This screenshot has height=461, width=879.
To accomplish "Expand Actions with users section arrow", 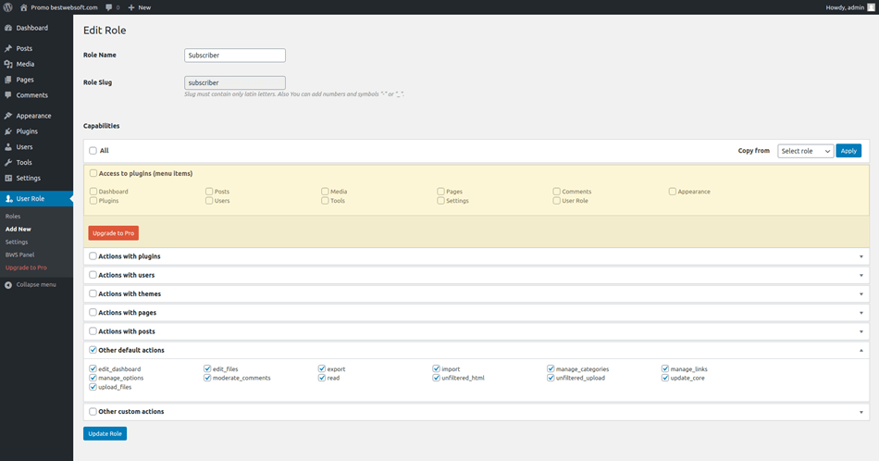I will (861, 275).
